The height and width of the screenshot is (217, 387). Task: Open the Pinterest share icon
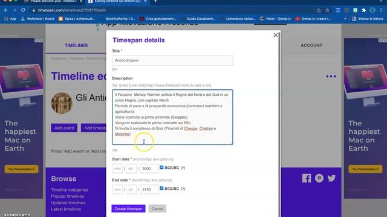[x=319, y=178]
